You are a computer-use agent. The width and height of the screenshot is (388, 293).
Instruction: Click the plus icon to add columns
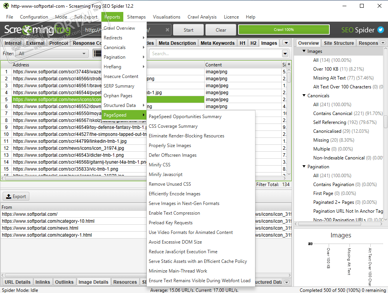289,64
